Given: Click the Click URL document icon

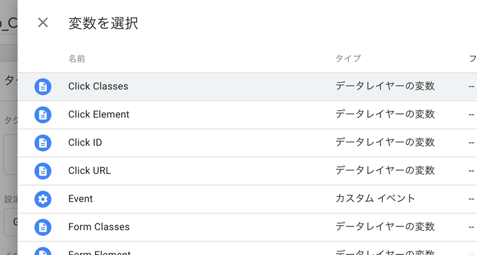Looking at the screenshot, I should click(x=43, y=171).
